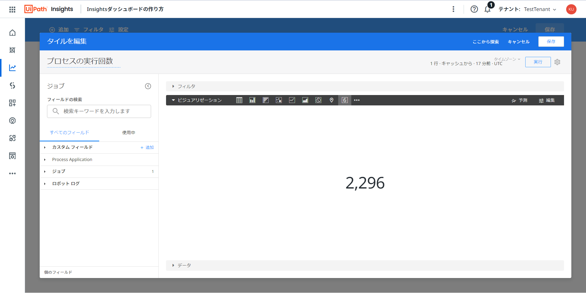Click キャンセル in tile editor header

click(x=519, y=42)
